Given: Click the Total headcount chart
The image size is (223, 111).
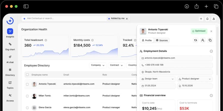Looking at the screenshot, I should pyautogui.click(x=45, y=53).
